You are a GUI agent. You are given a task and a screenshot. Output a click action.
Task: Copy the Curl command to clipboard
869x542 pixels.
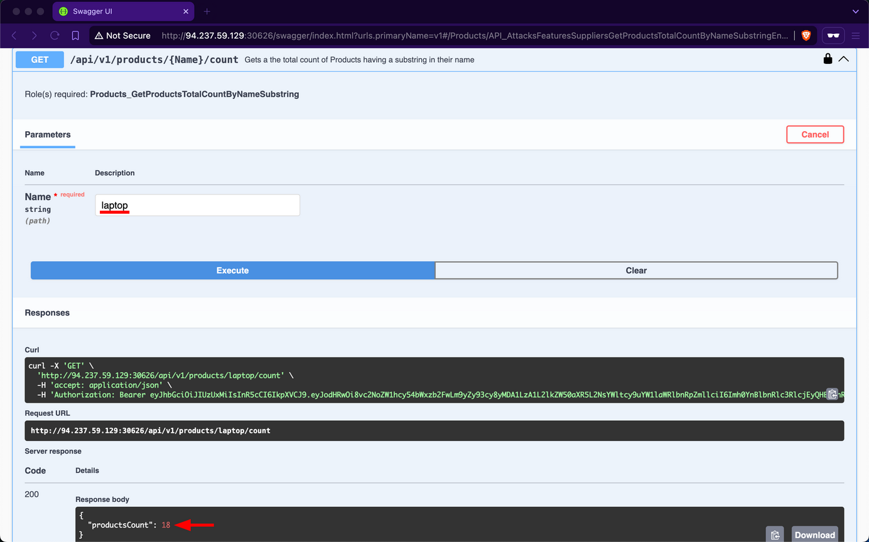[x=833, y=394]
